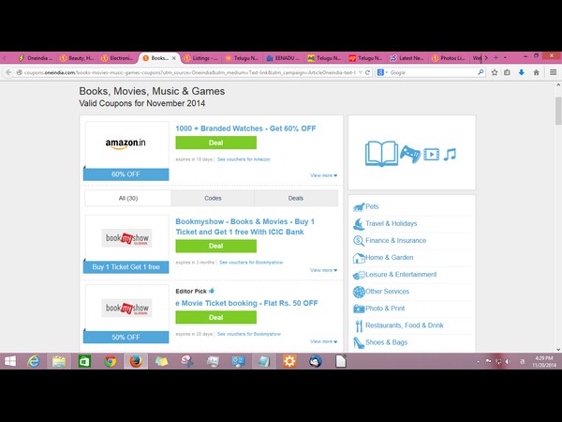Select the All (30) filter tab
The image size is (562, 422).
pos(127,199)
